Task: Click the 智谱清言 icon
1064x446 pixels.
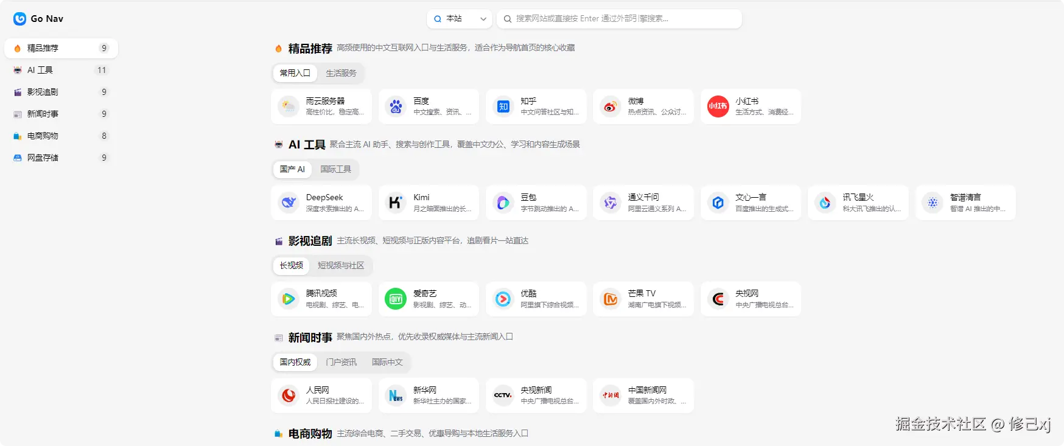Action: 933,203
